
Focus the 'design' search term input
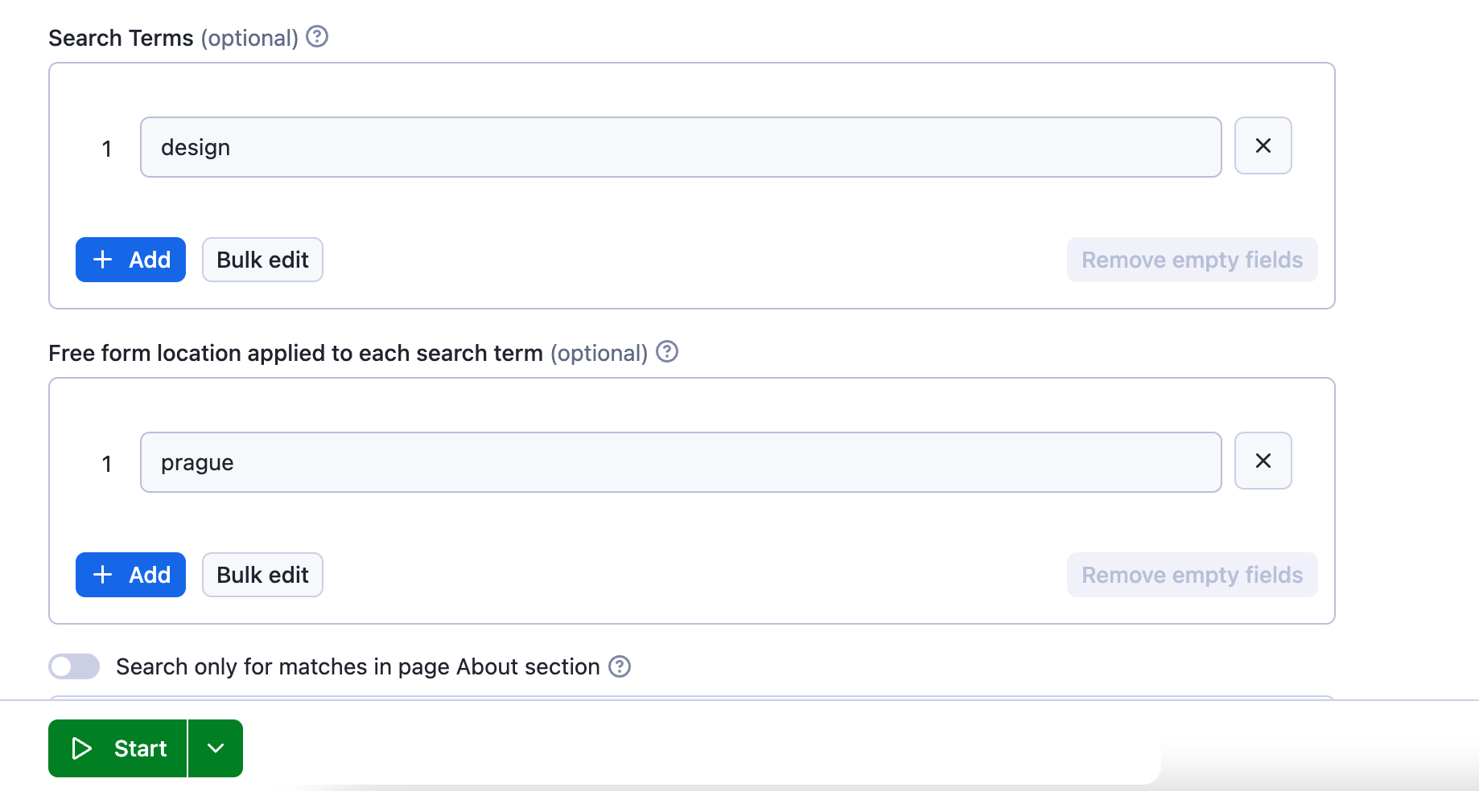(x=681, y=147)
